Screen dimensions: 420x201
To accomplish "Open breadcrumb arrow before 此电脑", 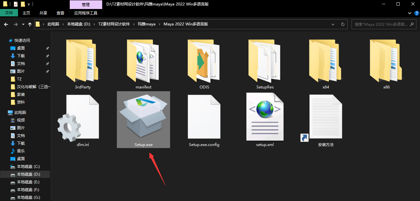I will (x=43, y=24).
